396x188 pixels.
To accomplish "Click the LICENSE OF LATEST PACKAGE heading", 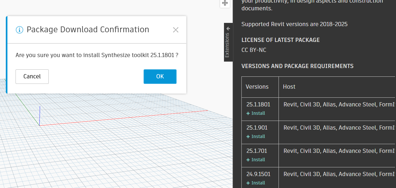I will pyautogui.click(x=280, y=40).
